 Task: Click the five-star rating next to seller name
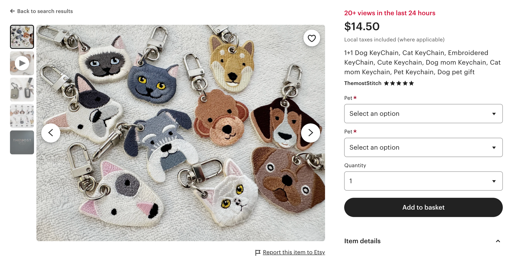point(399,83)
